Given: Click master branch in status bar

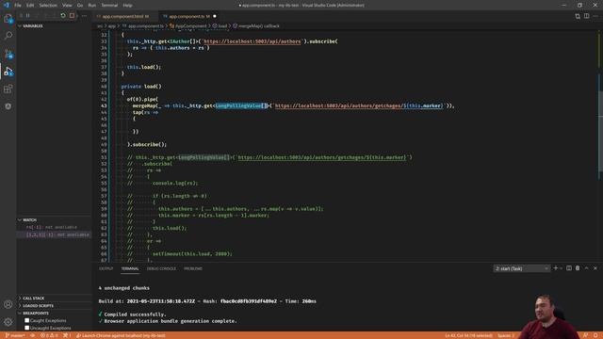Looking at the screenshot, I should pos(15,335).
